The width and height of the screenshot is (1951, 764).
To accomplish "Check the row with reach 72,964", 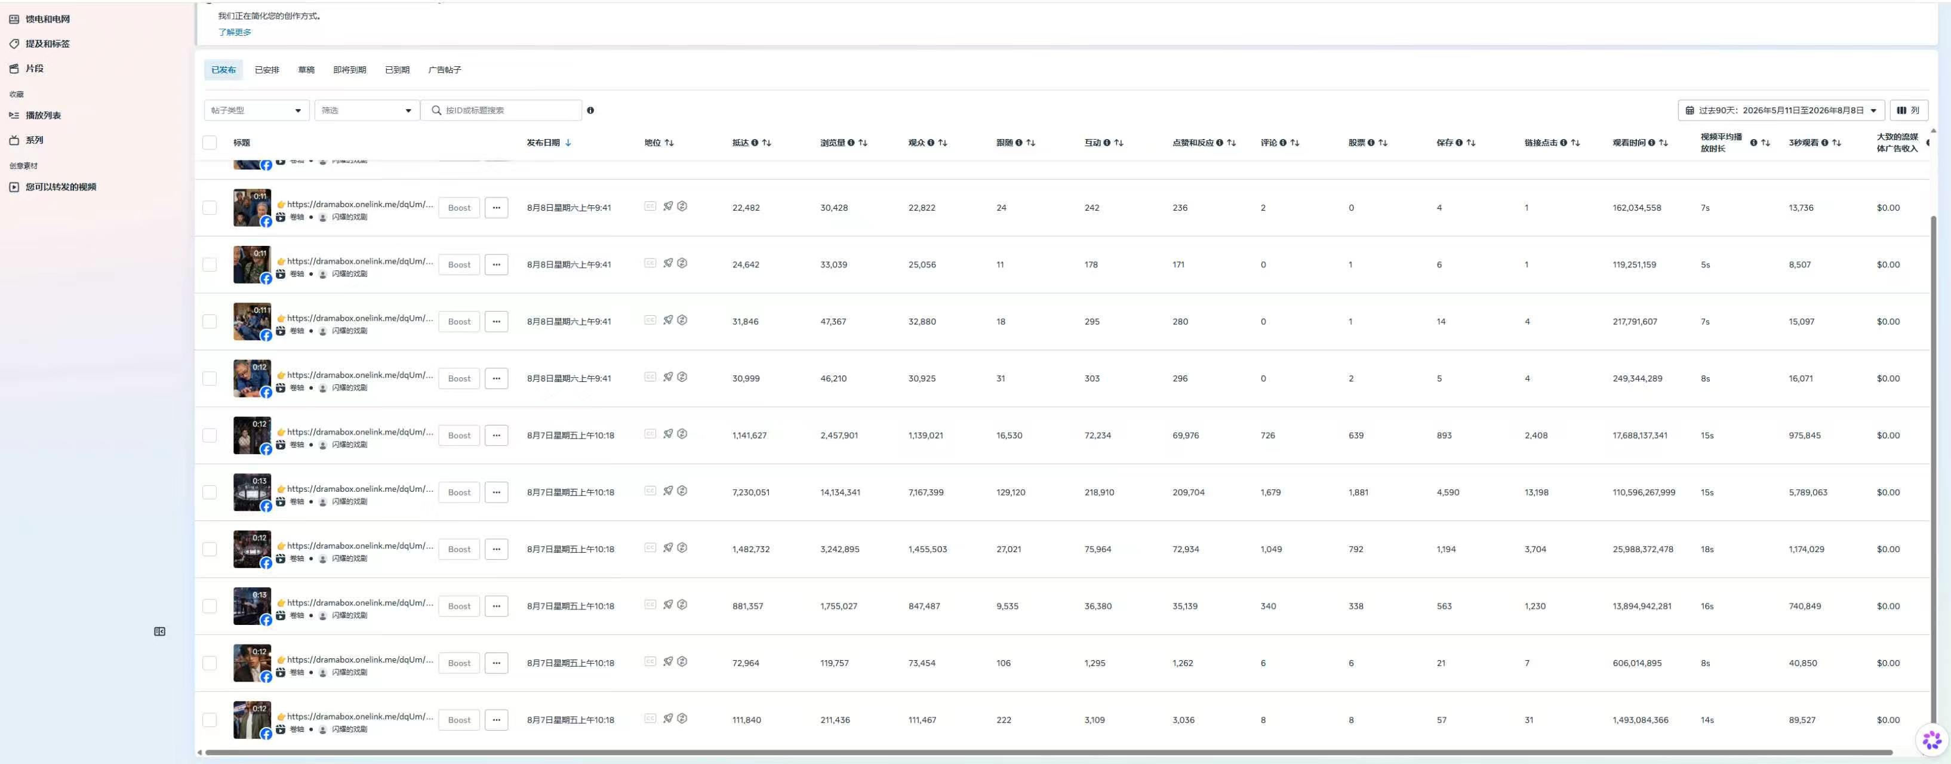I will [210, 663].
